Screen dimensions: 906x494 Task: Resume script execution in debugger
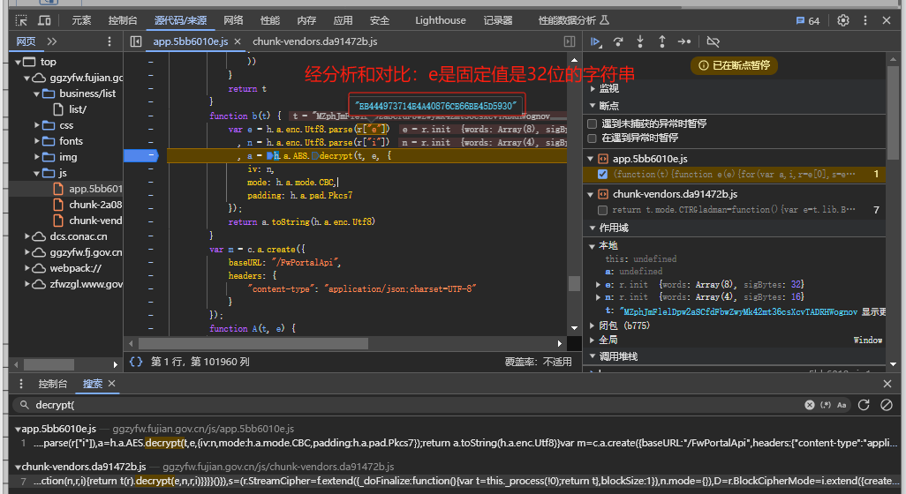click(x=597, y=41)
